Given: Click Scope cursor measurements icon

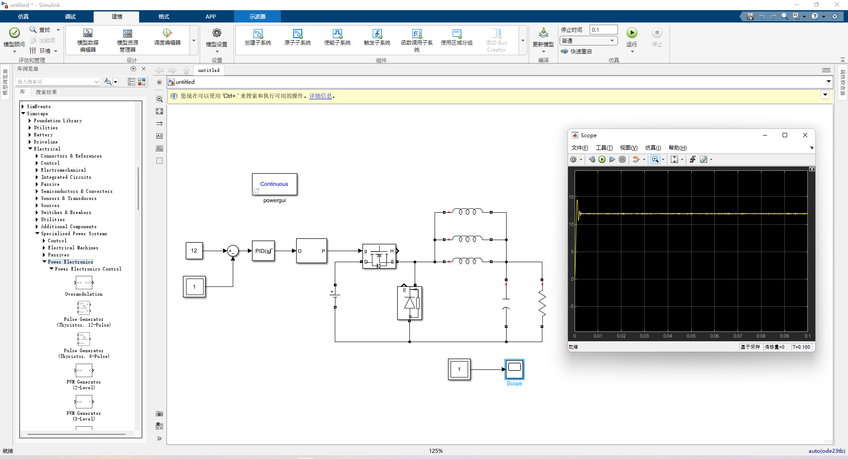Looking at the screenshot, I should [704, 159].
